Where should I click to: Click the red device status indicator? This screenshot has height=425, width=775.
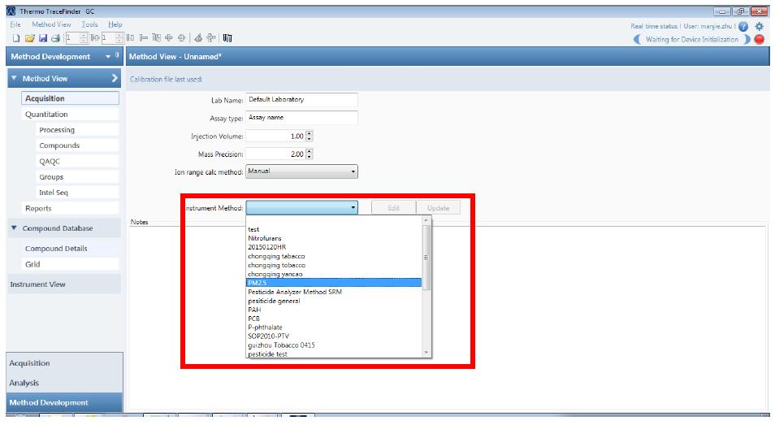(759, 39)
